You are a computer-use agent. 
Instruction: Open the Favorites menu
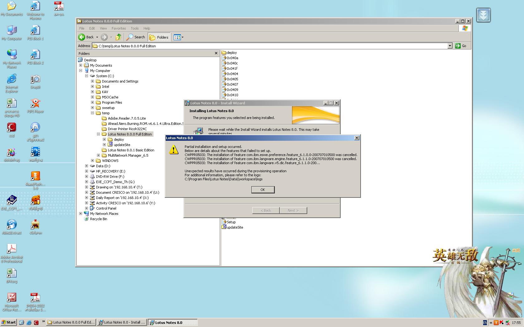[x=119, y=28]
